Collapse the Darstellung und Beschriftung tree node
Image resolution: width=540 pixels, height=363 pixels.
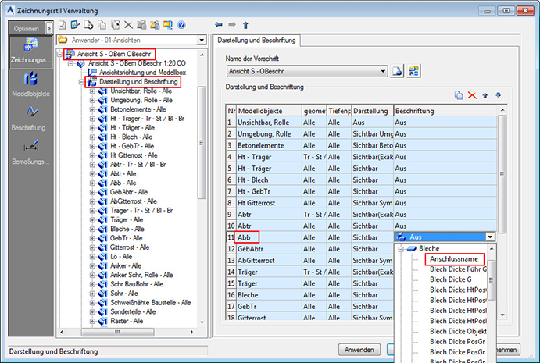(81, 82)
